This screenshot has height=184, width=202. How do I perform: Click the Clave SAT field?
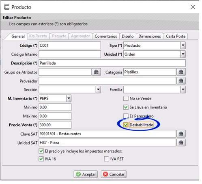point(107,134)
